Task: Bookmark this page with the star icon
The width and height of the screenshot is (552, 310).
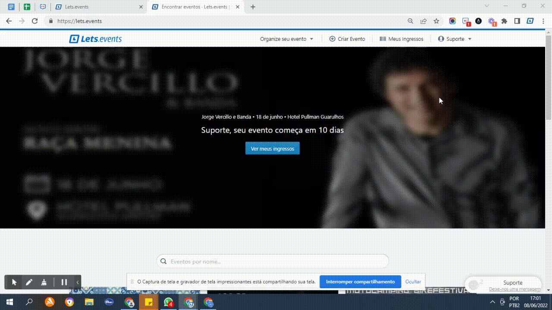Action: click(x=436, y=21)
